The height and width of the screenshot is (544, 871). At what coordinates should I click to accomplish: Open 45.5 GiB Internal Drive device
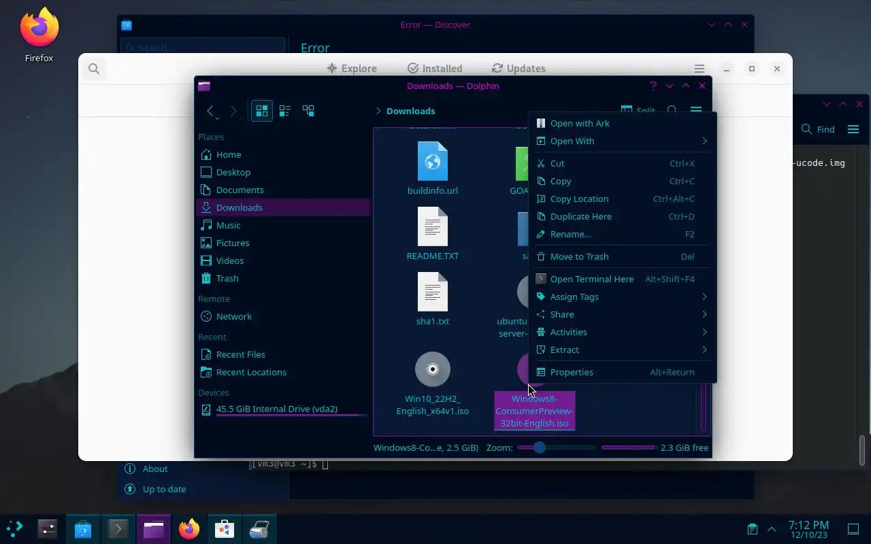pos(282,409)
